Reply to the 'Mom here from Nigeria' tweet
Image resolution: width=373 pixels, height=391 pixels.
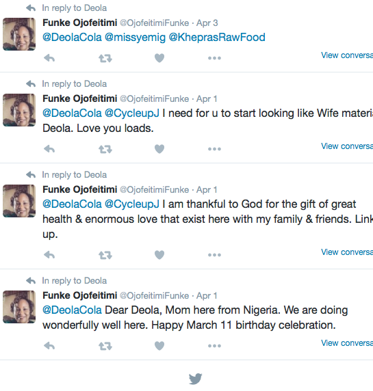pos(49,346)
